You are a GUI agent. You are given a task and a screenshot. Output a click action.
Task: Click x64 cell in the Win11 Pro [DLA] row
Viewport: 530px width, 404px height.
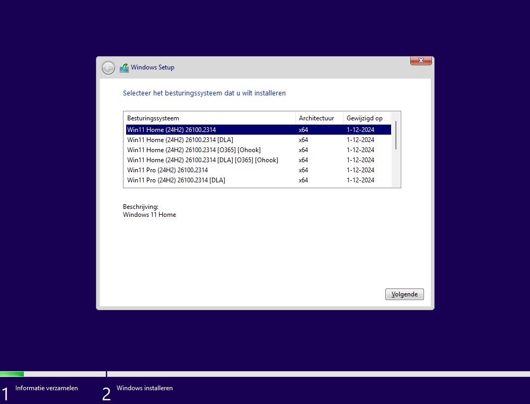pos(303,180)
